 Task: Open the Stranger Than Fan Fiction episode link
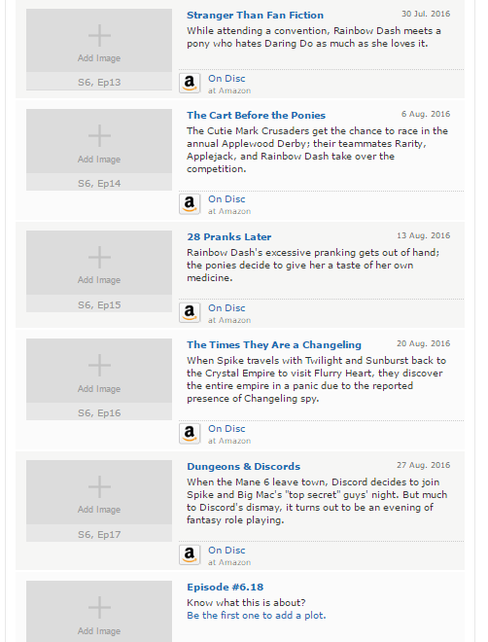pos(255,16)
